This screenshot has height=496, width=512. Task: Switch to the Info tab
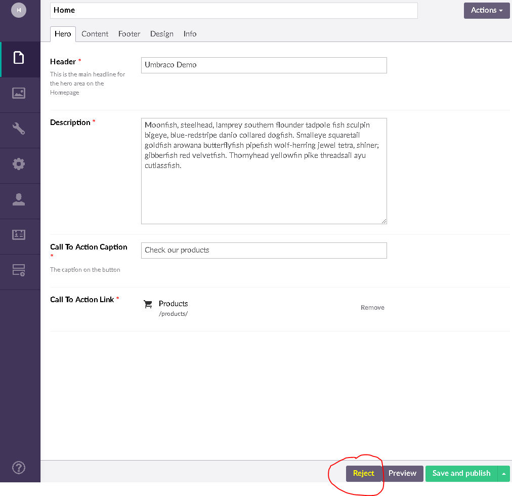190,34
